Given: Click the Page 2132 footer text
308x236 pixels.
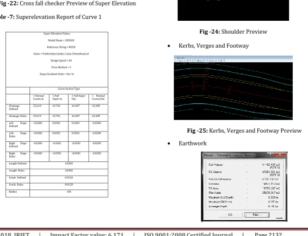Looking at the screenshot, I should (268, 234).
